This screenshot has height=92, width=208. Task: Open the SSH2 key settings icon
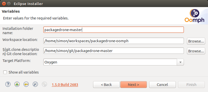[26, 84]
